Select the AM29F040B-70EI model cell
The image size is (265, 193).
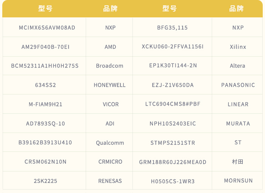[45, 47]
